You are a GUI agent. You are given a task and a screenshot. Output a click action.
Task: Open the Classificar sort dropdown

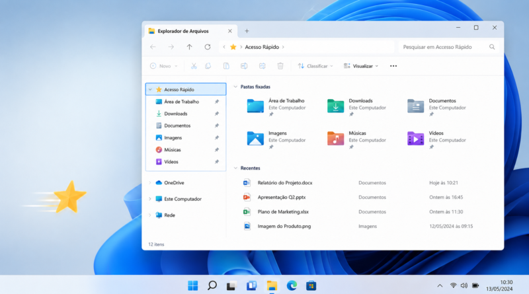click(x=315, y=66)
